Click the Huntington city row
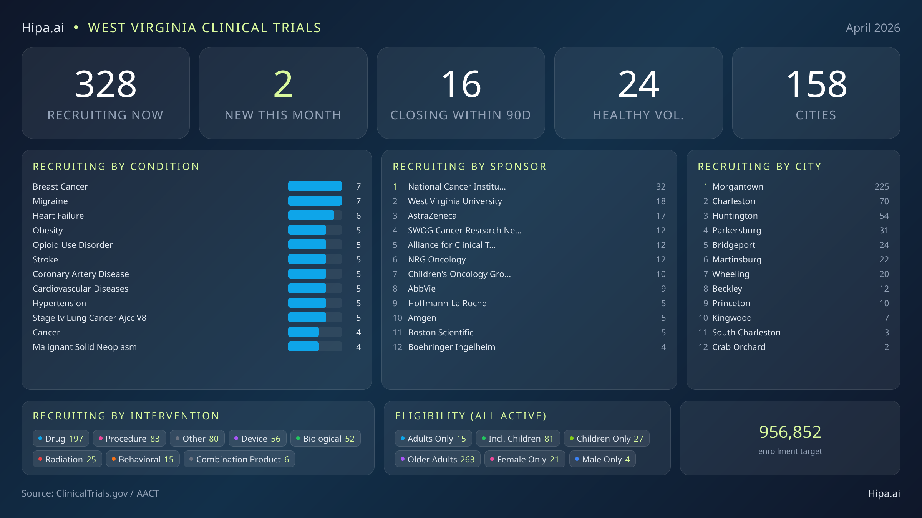This screenshot has width=922, height=518. point(793,216)
